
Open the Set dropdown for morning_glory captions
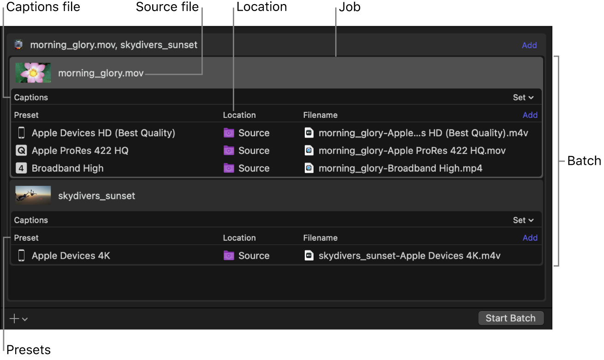click(523, 98)
